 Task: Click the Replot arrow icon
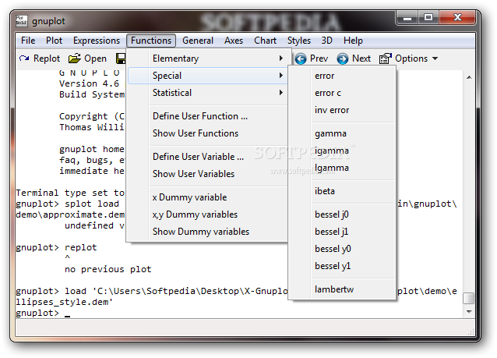pos(24,58)
